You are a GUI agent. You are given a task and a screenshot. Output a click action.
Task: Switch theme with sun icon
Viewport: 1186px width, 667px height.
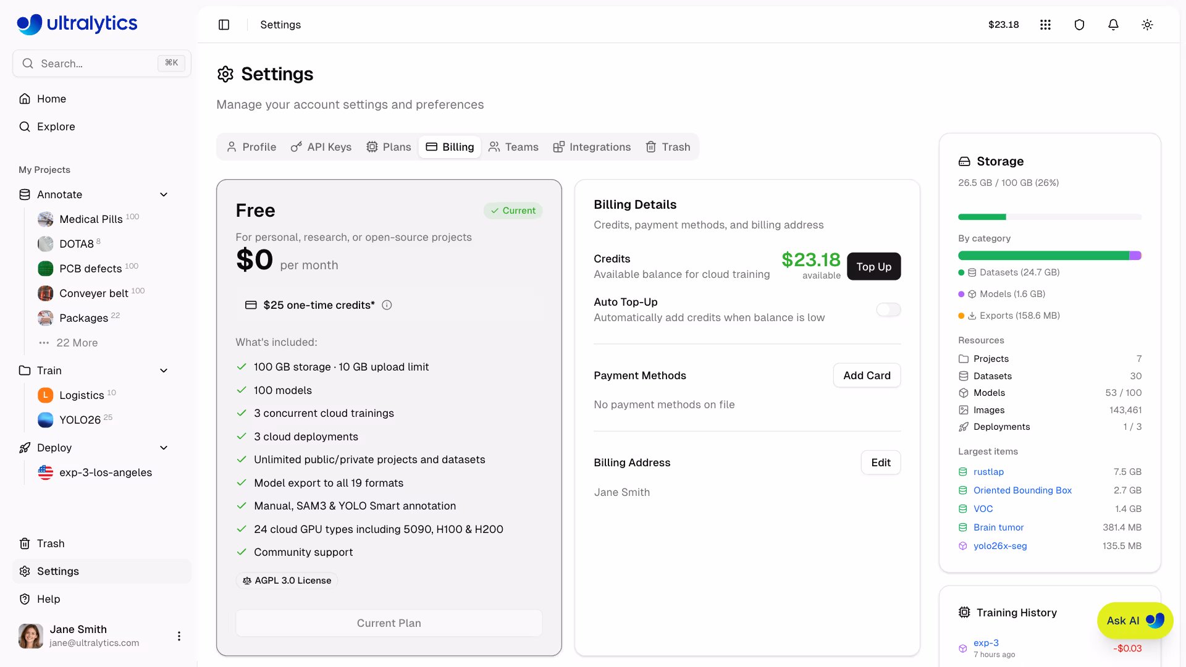click(1147, 25)
